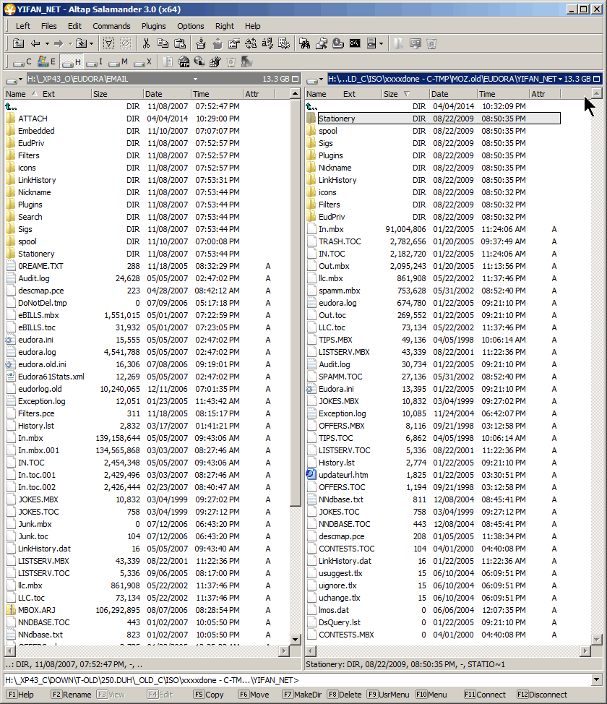Click parent directory row in right panel
This screenshot has height=704, width=607.
point(434,106)
